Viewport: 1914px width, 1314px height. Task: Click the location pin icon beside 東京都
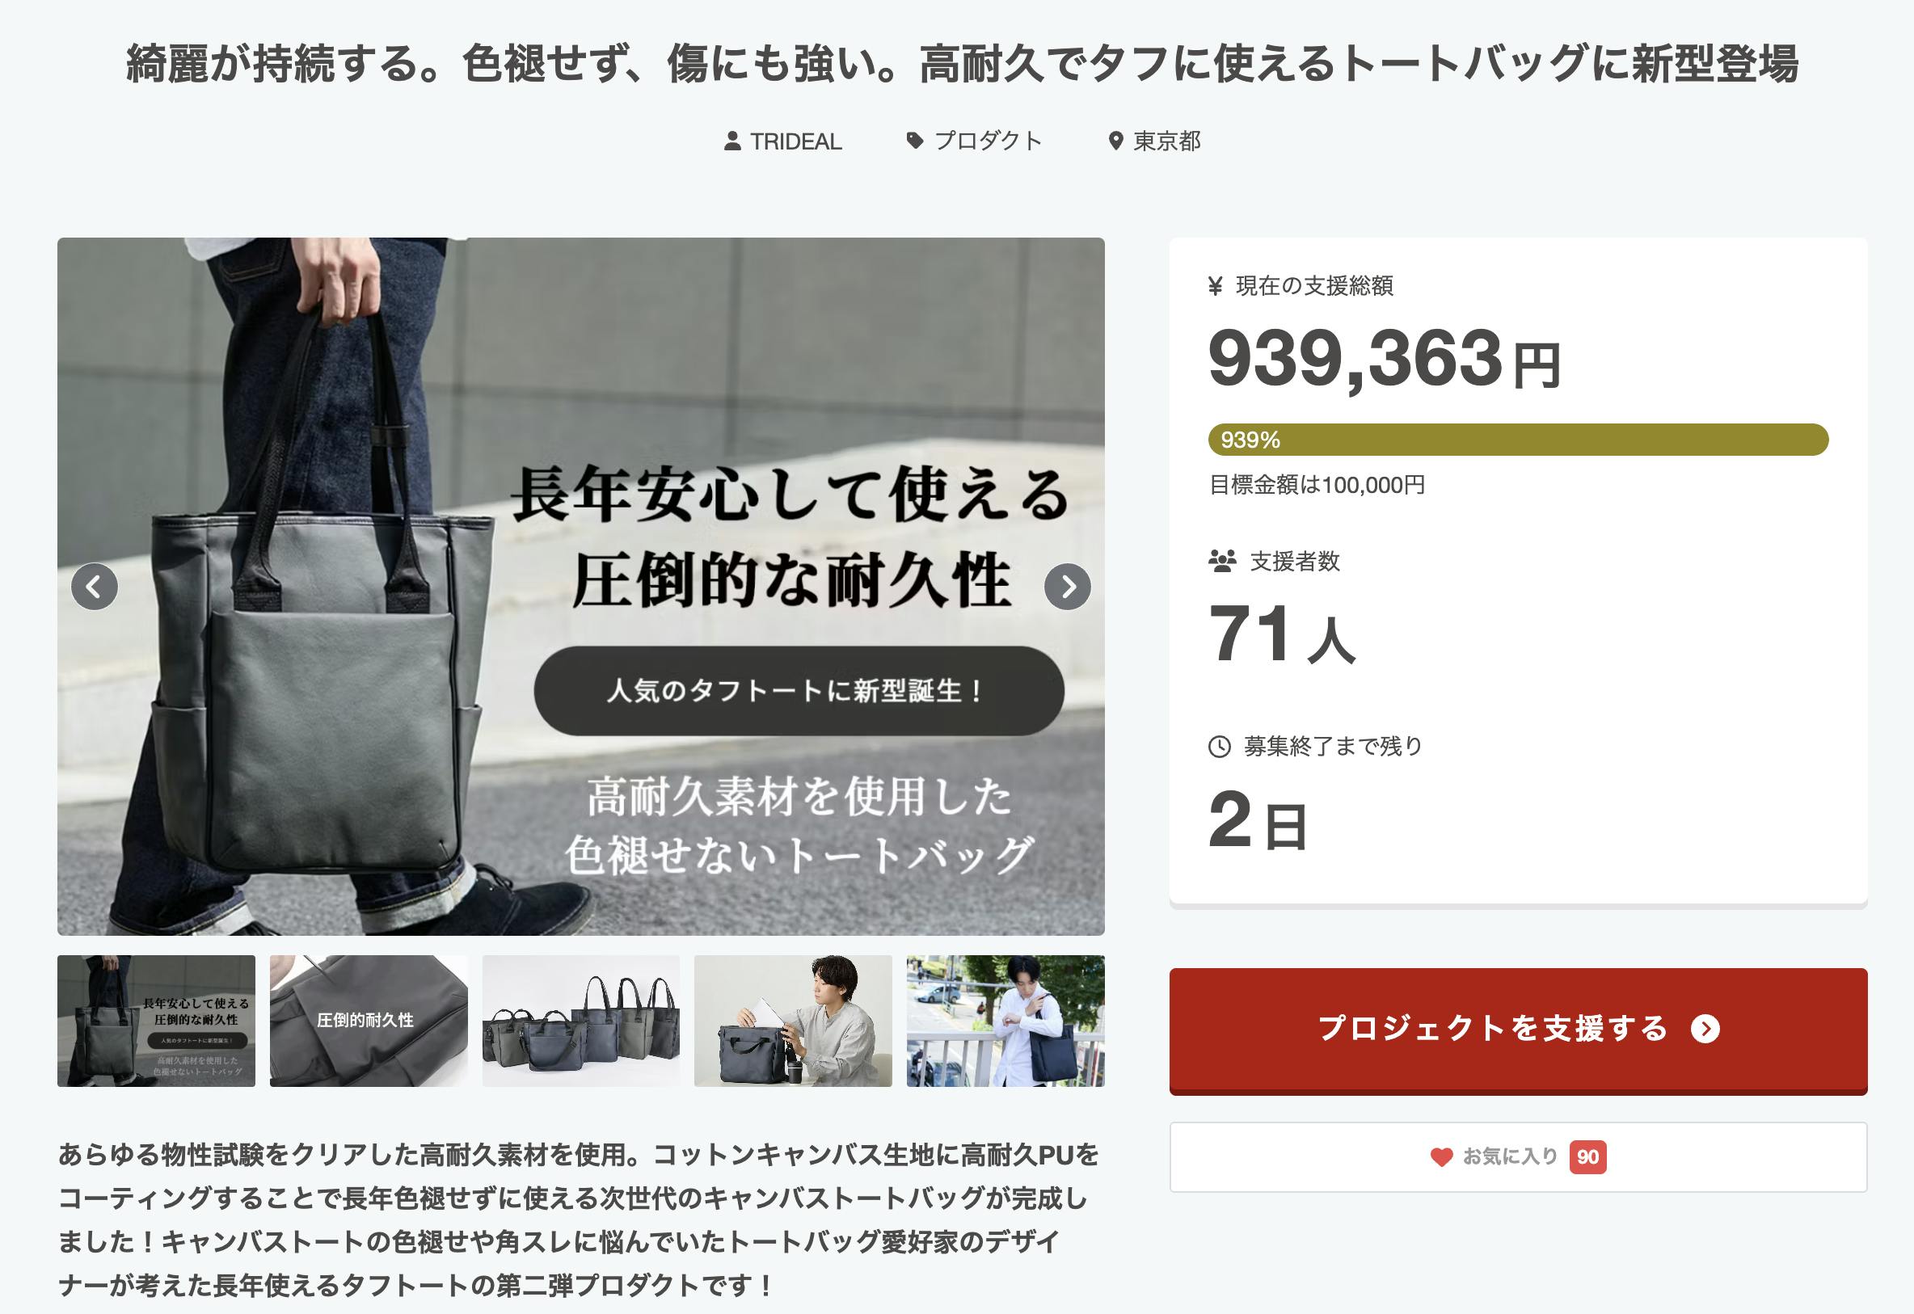point(1115,141)
